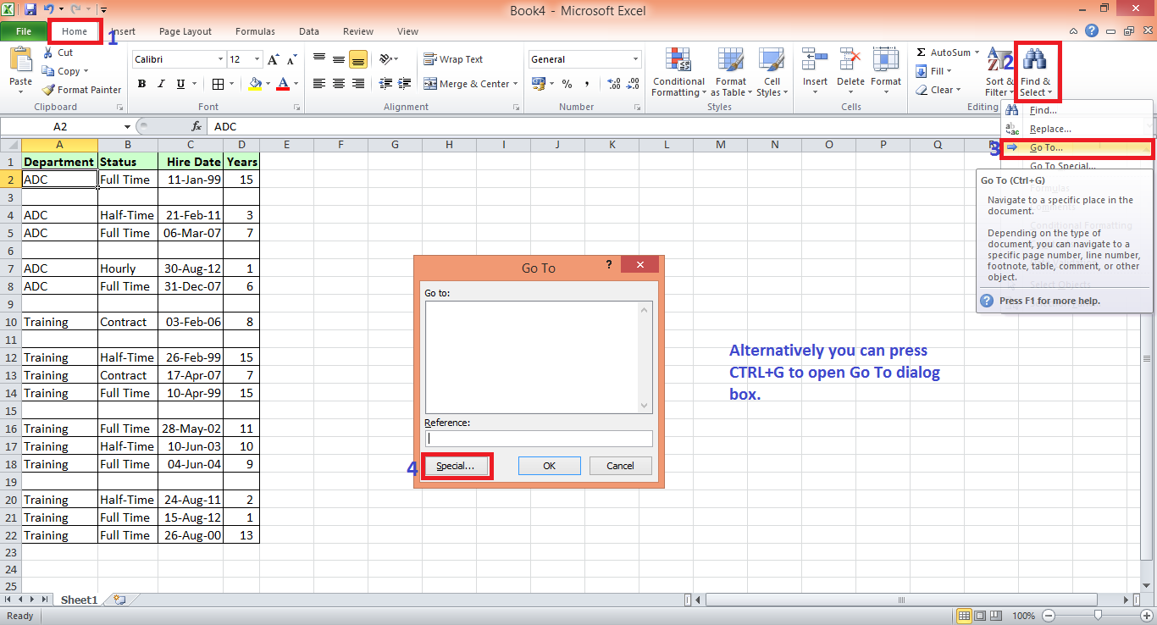Screen dimensions: 1157x625
Task: Apply Comma Style number format
Action: (x=587, y=84)
